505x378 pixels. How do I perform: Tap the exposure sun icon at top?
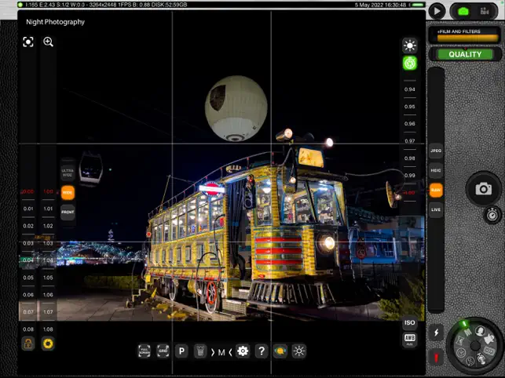tap(409, 45)
